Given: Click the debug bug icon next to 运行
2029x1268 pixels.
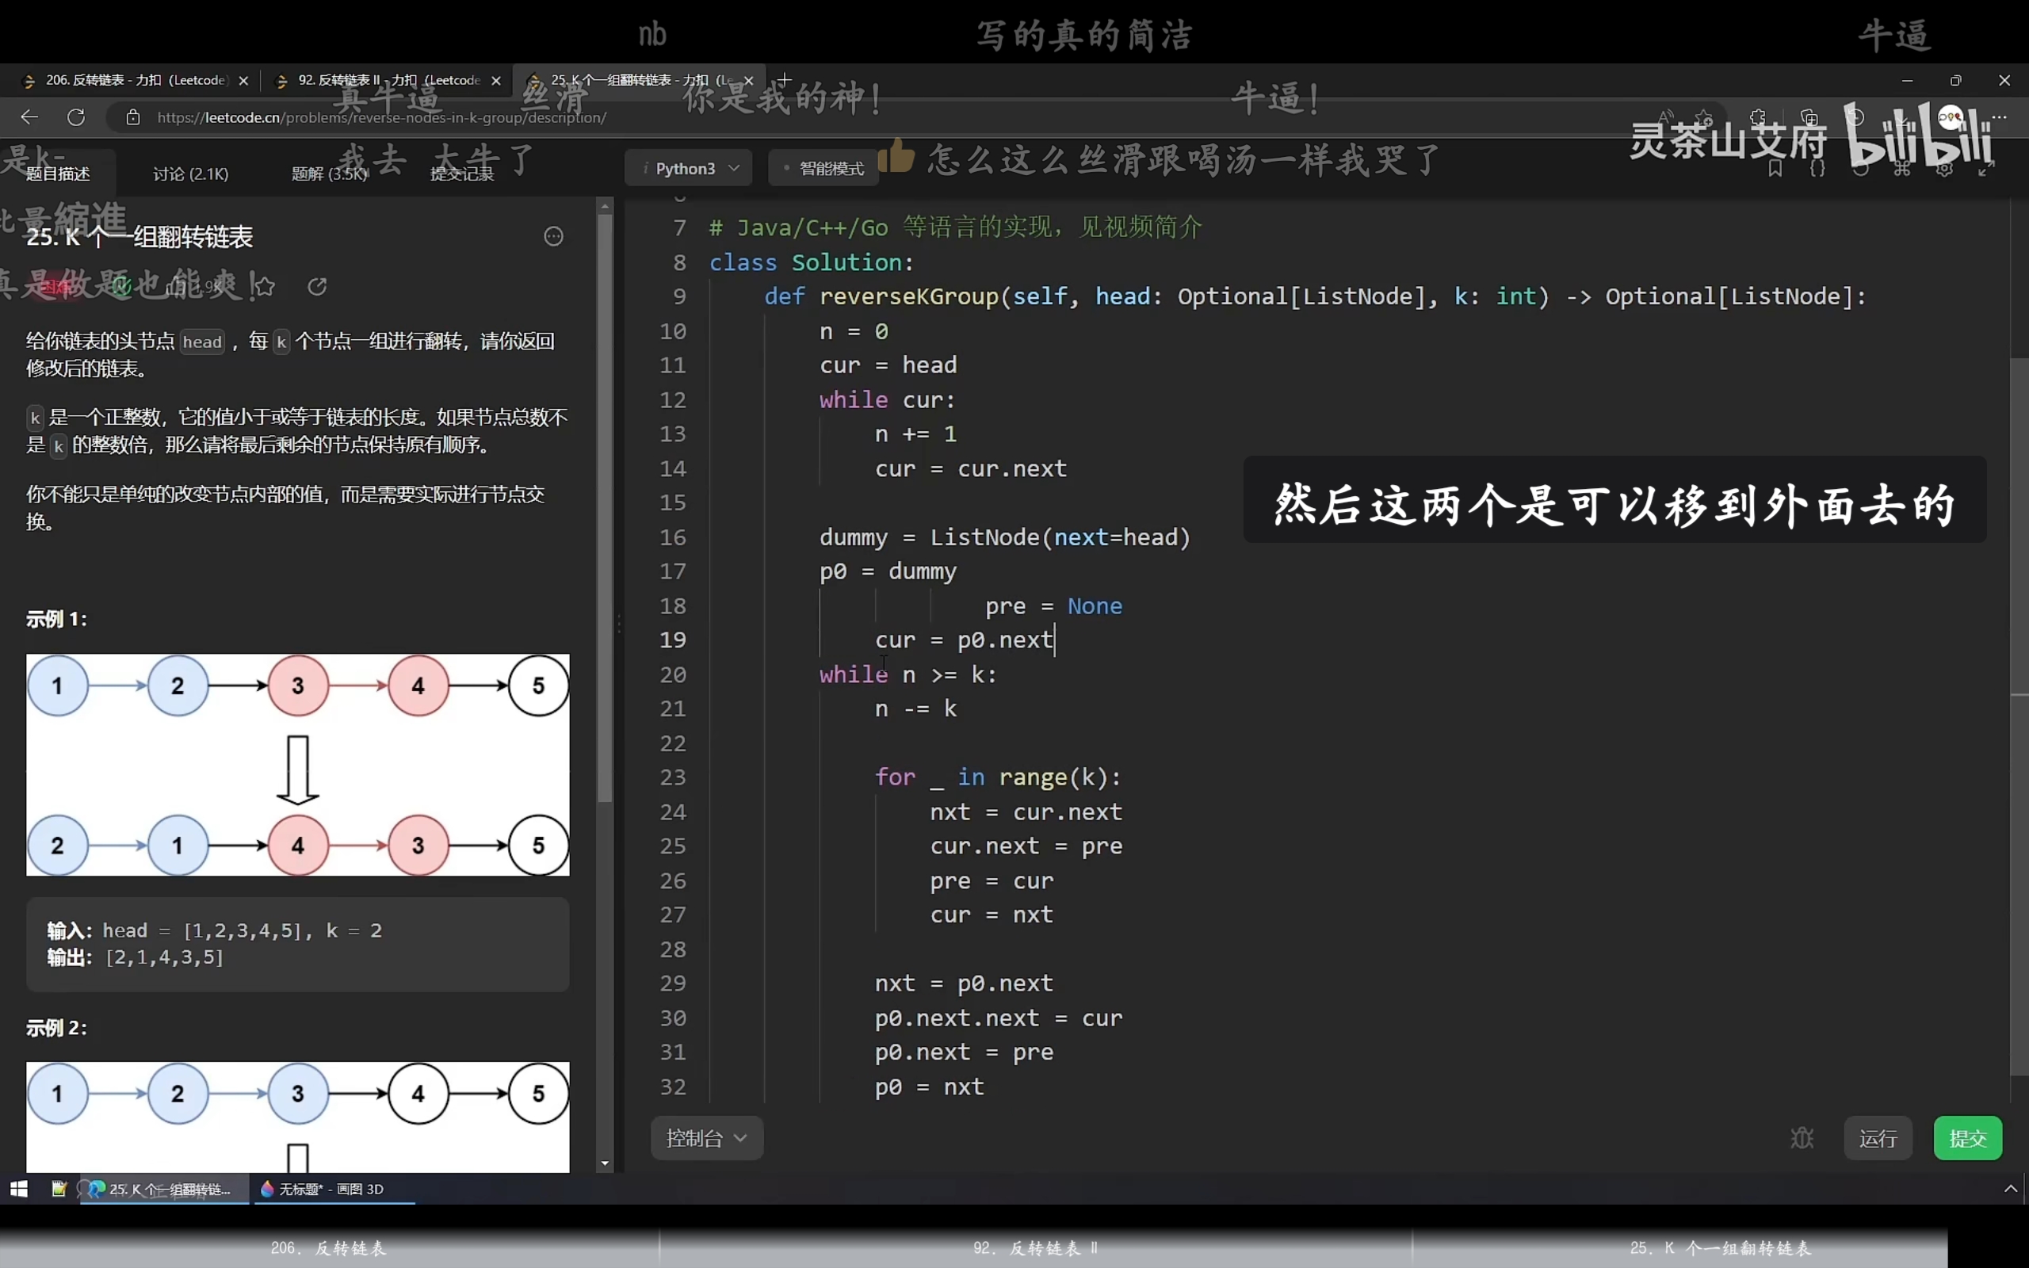Looking at the screenshot, I should coord(1802,1138).
